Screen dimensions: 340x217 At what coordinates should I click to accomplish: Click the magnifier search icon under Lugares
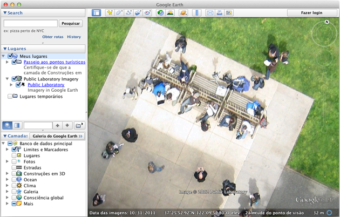pyautogui.click(x=8, y=125)
